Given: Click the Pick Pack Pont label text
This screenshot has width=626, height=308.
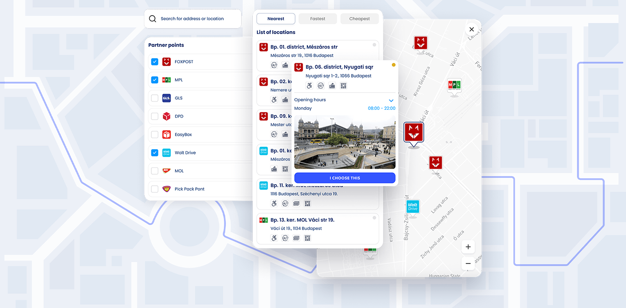Looking at the screenshot, I should tap(189, 189).
